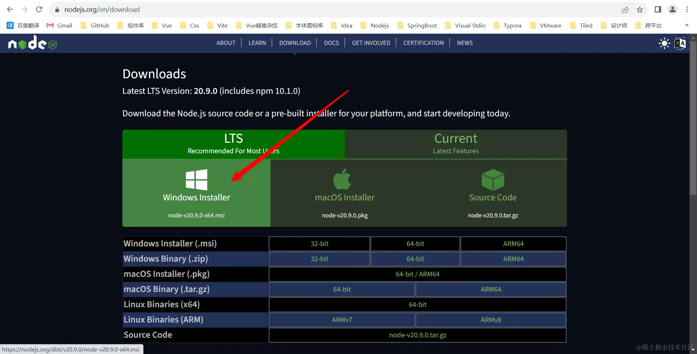The width and height of the screenshot is (697, 354).
Task: Download the macOS Installer pkg
Action: (345, 193)
